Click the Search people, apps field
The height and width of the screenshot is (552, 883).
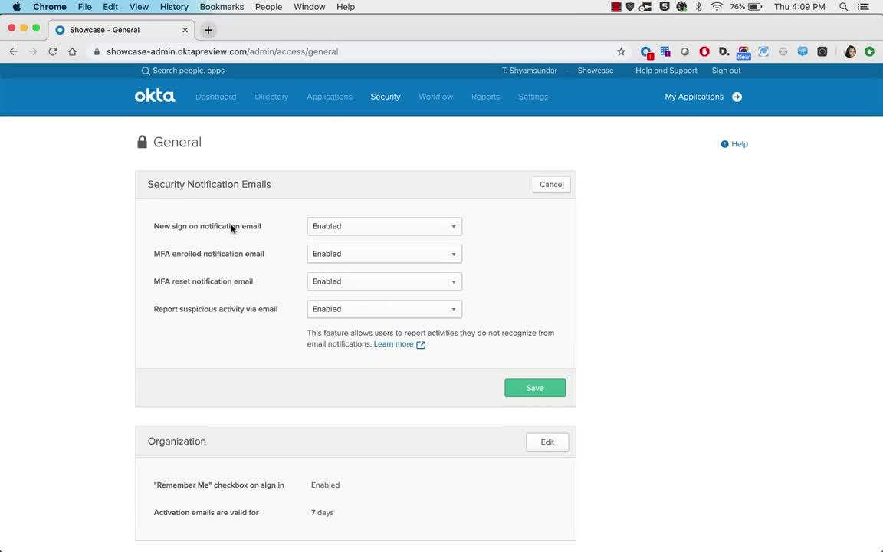tap(189, 71)
